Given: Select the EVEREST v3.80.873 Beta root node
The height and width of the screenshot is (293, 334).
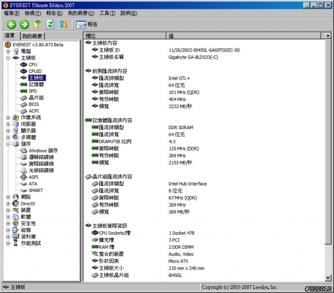Looking at the screenshot, I should click(x=38, y=45).
